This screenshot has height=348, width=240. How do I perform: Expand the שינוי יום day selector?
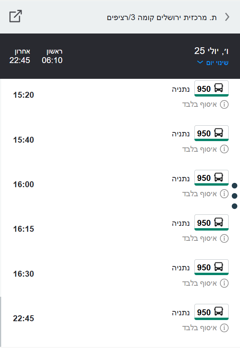pos(212,63)
